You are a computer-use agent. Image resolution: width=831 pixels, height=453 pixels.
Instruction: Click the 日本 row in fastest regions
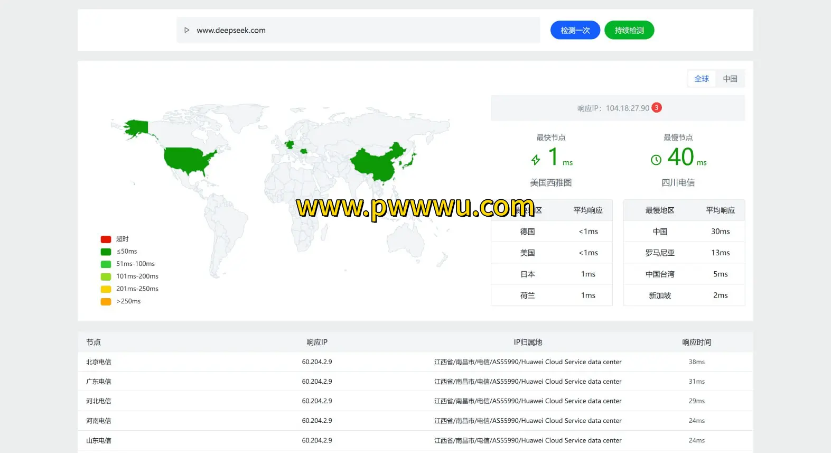tap(552, 274)
